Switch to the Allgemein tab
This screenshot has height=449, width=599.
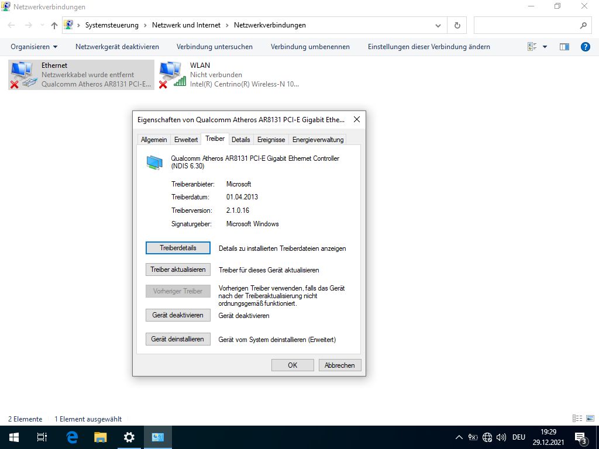154,140
